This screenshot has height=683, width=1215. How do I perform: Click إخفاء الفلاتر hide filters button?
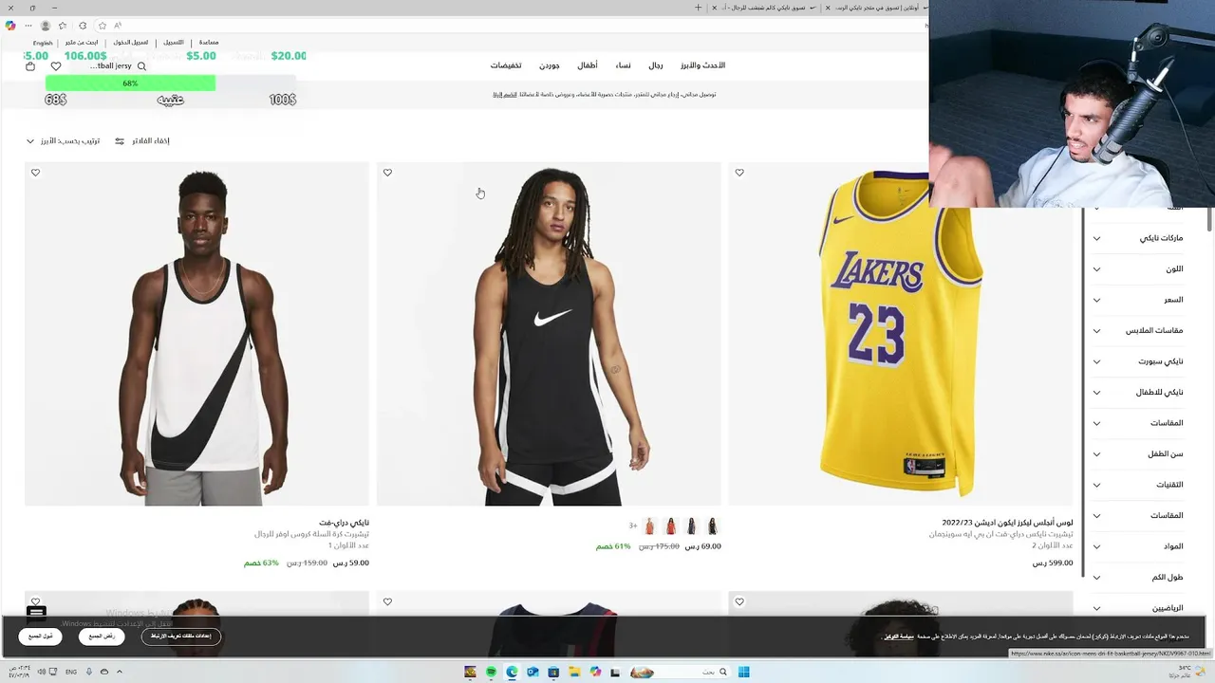tap(142, 141)
